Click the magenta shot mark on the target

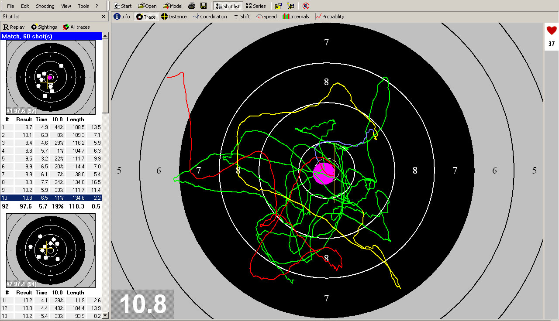tap(324, 173)
